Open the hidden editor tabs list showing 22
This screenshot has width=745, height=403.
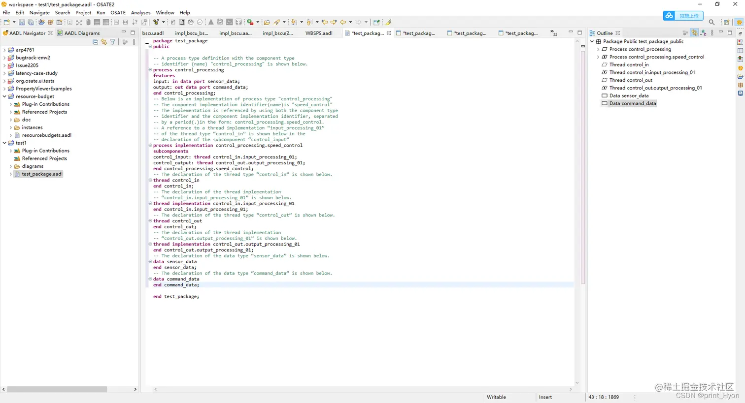554,33
